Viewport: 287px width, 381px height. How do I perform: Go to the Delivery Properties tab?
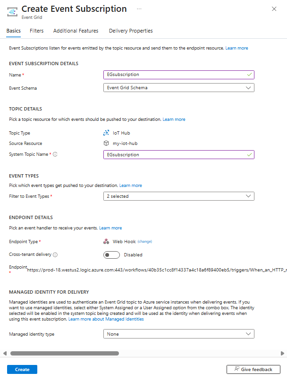tap(131, 31)
